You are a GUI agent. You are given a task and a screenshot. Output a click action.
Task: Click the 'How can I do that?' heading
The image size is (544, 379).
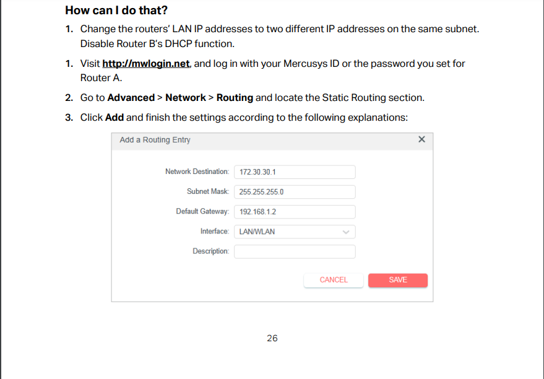[x=116, y=11]
